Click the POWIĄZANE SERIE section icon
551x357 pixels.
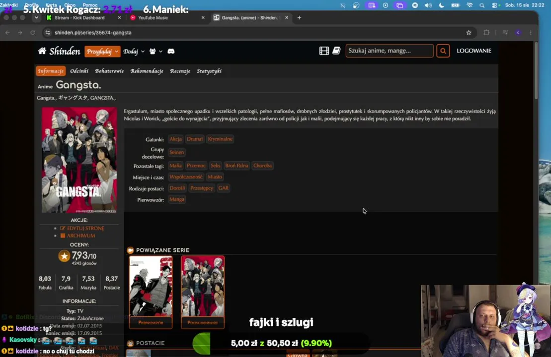coord(130,250)
